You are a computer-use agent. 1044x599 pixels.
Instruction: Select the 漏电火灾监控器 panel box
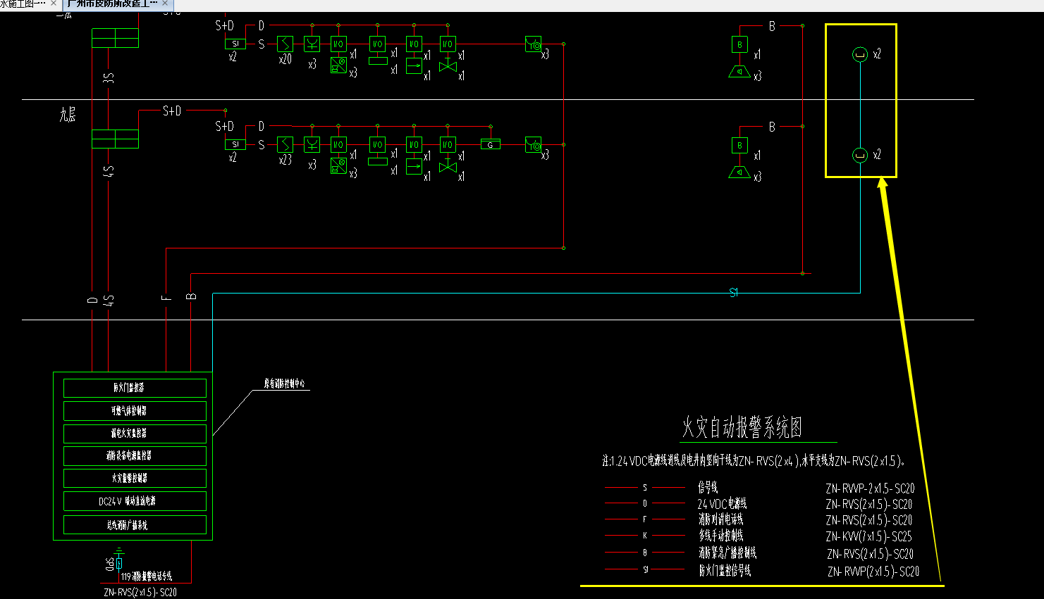[x=135, y=433]
